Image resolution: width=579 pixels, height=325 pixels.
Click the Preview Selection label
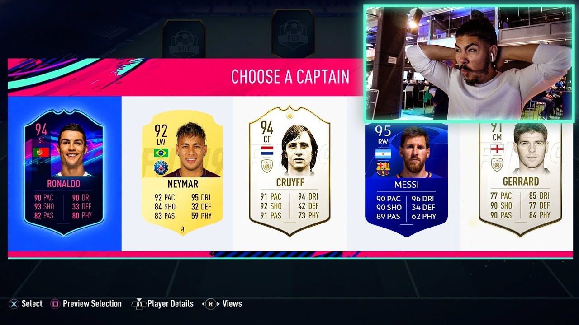tap(92, 304)
